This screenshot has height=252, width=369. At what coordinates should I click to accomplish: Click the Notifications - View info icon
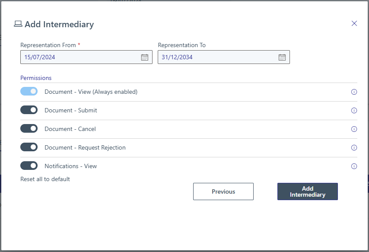point(354,166)
